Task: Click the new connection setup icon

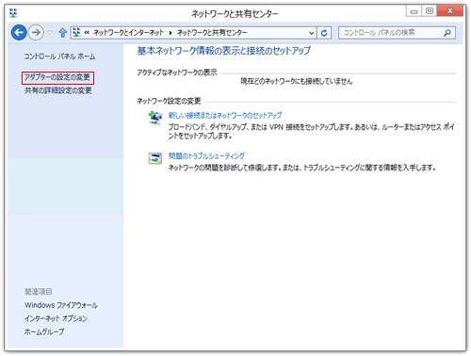Action: click(155, 118)
